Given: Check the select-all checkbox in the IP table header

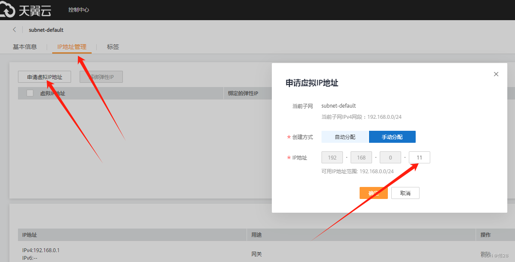Looking at the screenshot, I should 30,93.
